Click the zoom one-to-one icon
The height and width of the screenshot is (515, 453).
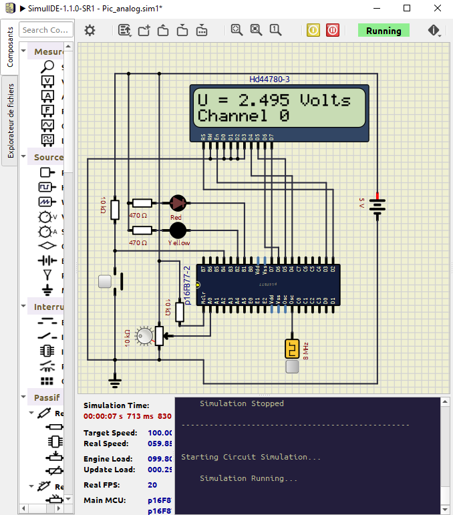pos(275,30)
